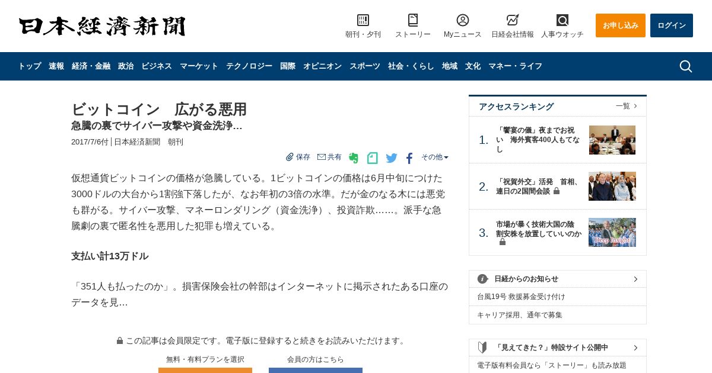This screenshot has width=712, height=373.
Task: Open ranking article 市場が暴く技術大国の陰
Action: point(539,233)
